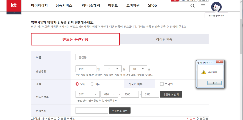
Task: Open the chatbot character avatar
Action: [x=216, y=7]
